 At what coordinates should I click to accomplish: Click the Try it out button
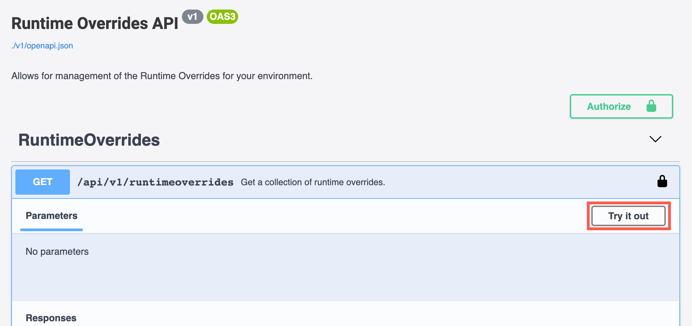[628, 216]
